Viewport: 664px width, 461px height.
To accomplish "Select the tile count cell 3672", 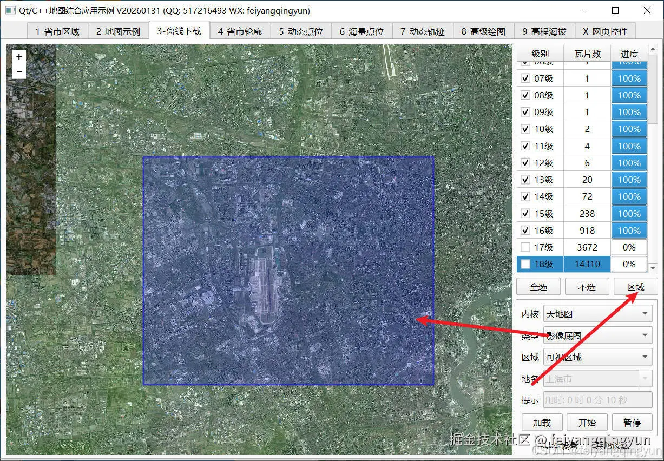I will 587,247.
